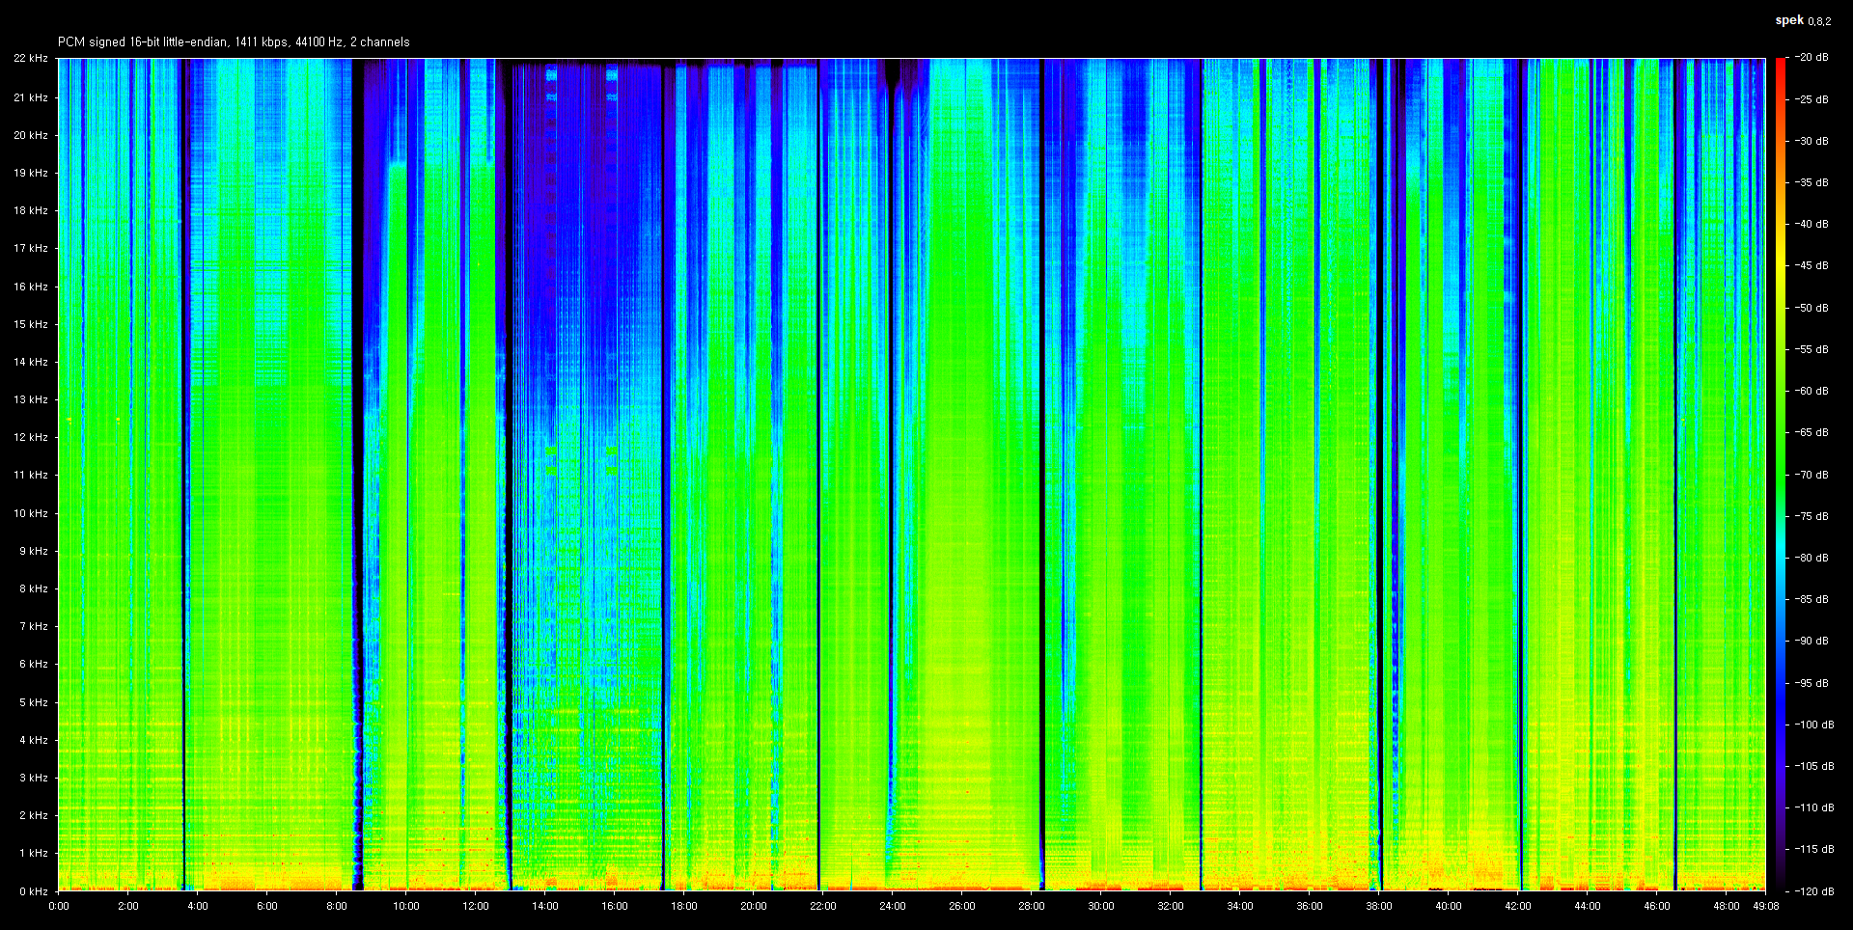Click the -80 dB legend label
1853x930 pixels.
[1812, 558]
